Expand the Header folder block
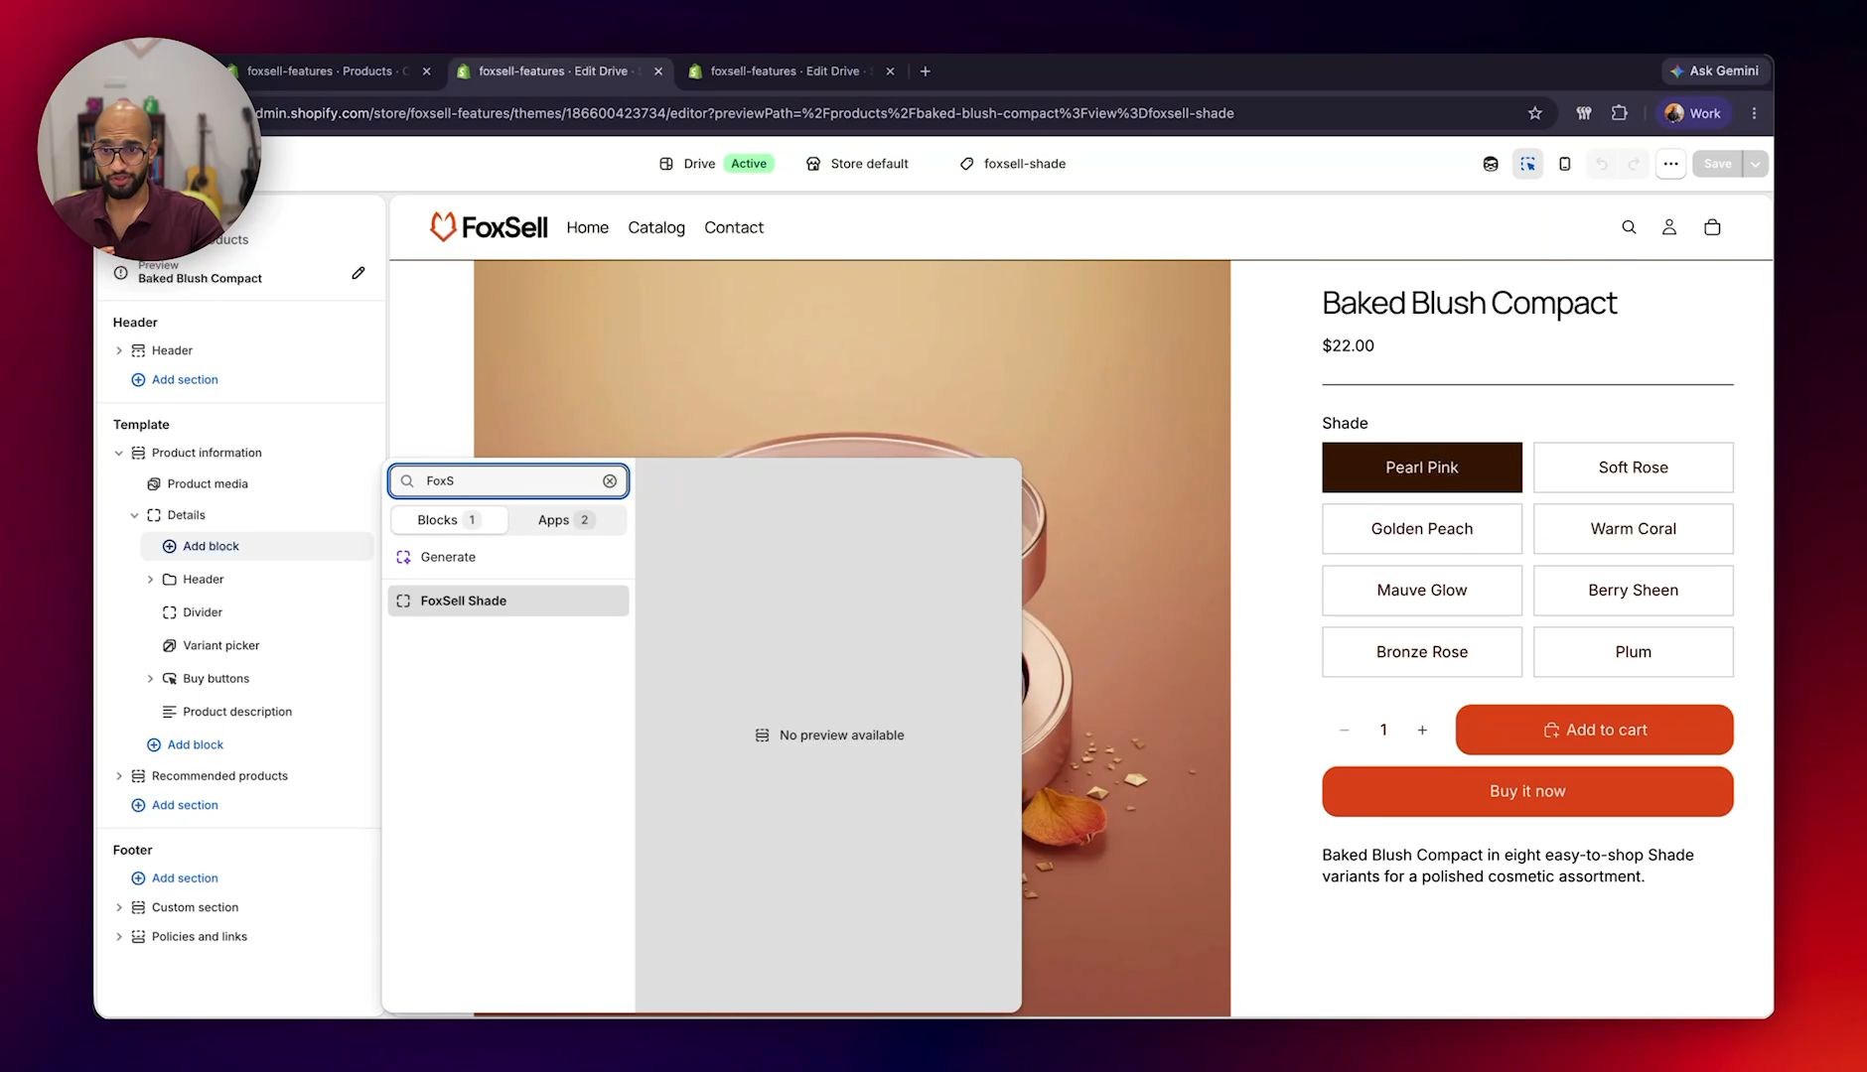 pyautogui.click(x=151, y=580)
